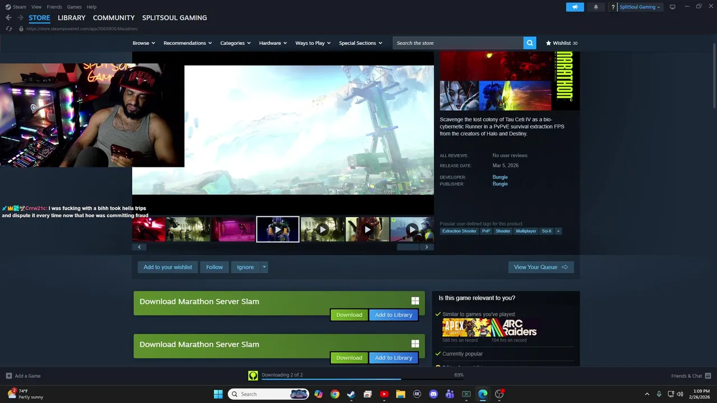Open Copilot from the taskbar
The image size is (717, 403).
(x=319, y=394)
